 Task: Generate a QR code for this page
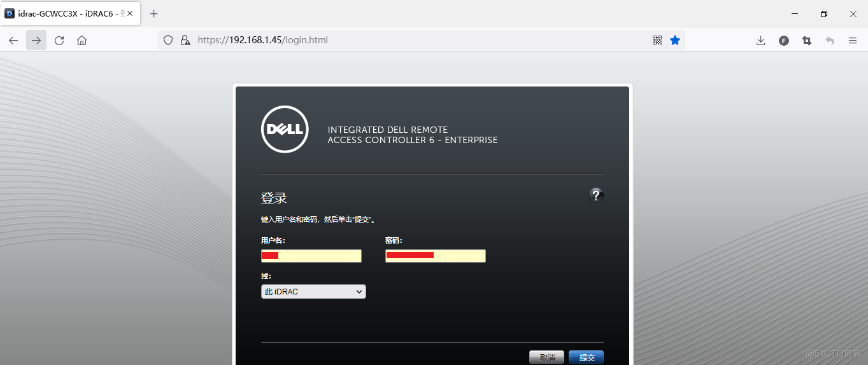pos(657,40)
